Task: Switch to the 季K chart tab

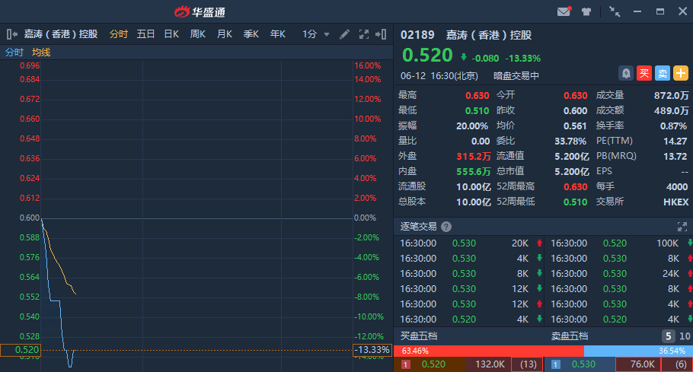Action: 251,34
